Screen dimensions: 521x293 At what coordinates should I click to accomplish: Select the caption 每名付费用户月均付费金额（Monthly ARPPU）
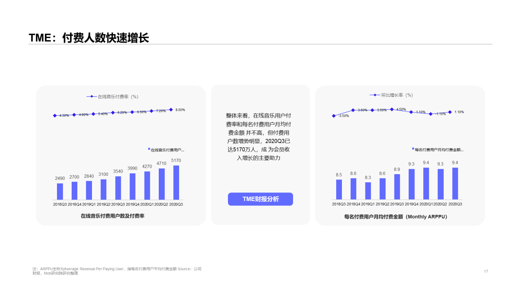tap(396, 216)
